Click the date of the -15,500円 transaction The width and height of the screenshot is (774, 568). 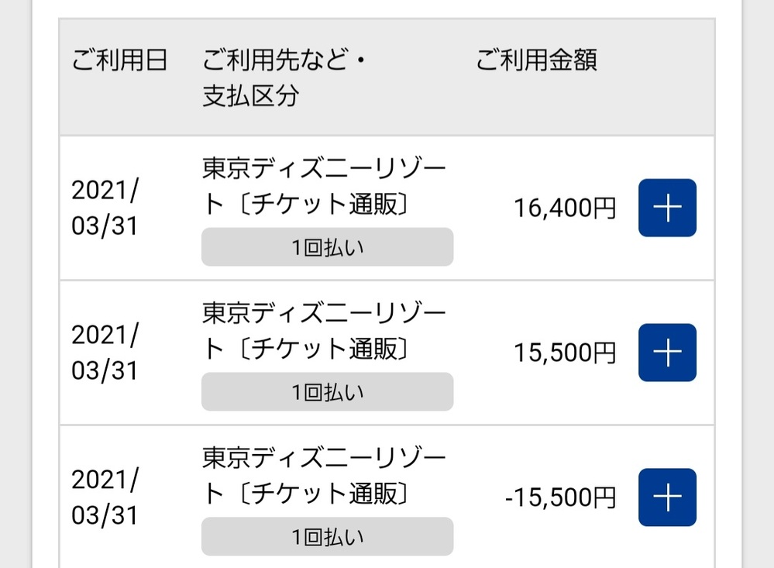(105, 497)
